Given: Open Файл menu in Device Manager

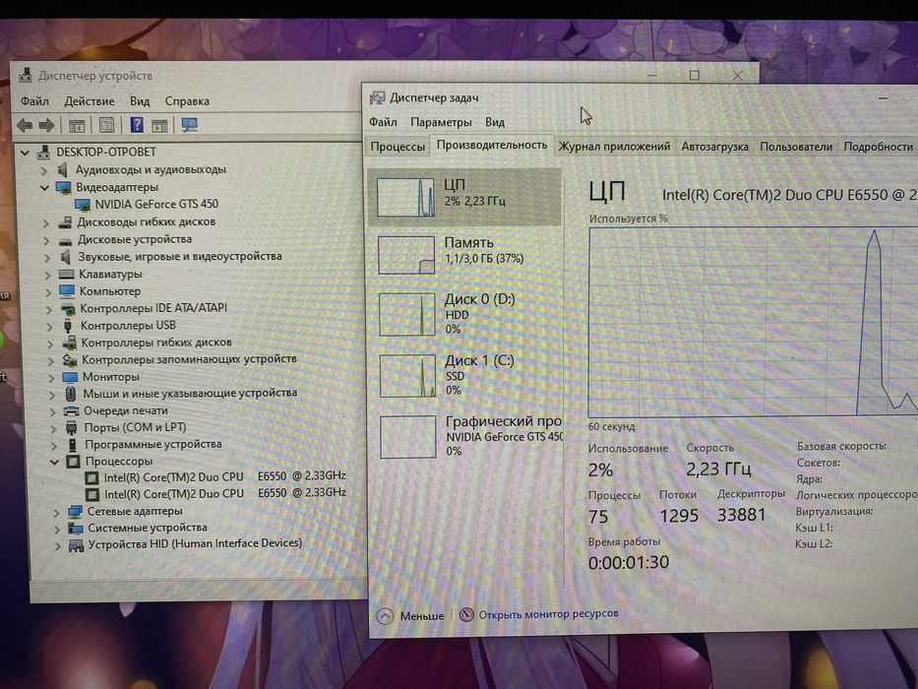Looking at the screenshot, I should [x=35, y=100].
